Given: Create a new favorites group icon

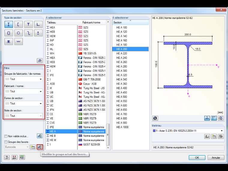Looking at the screenshot, I should point(33,147).
